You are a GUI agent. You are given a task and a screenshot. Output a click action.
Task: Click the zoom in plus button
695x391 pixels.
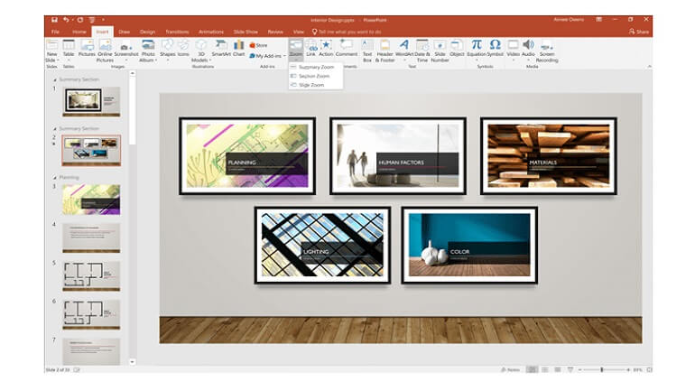tap(628, 369)
